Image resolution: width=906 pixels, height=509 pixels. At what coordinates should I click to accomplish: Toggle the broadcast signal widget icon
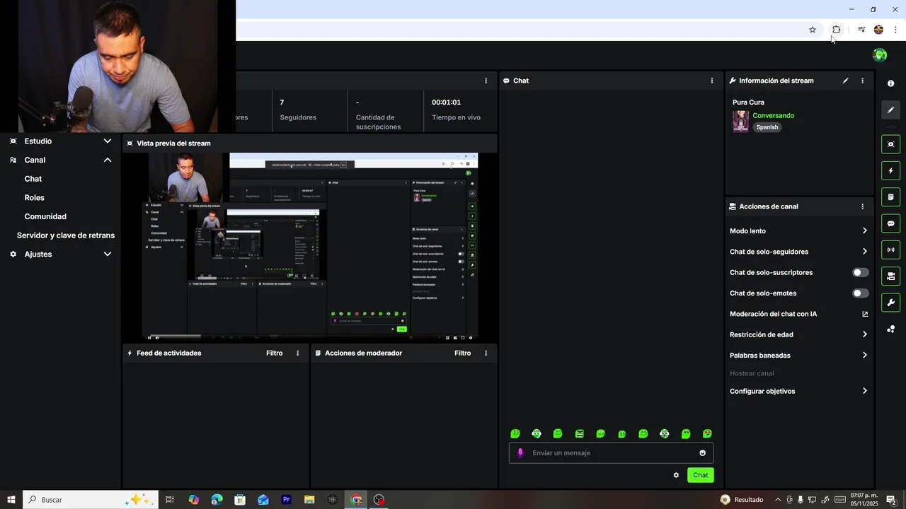pyautogui.click(x=890, y=250)
